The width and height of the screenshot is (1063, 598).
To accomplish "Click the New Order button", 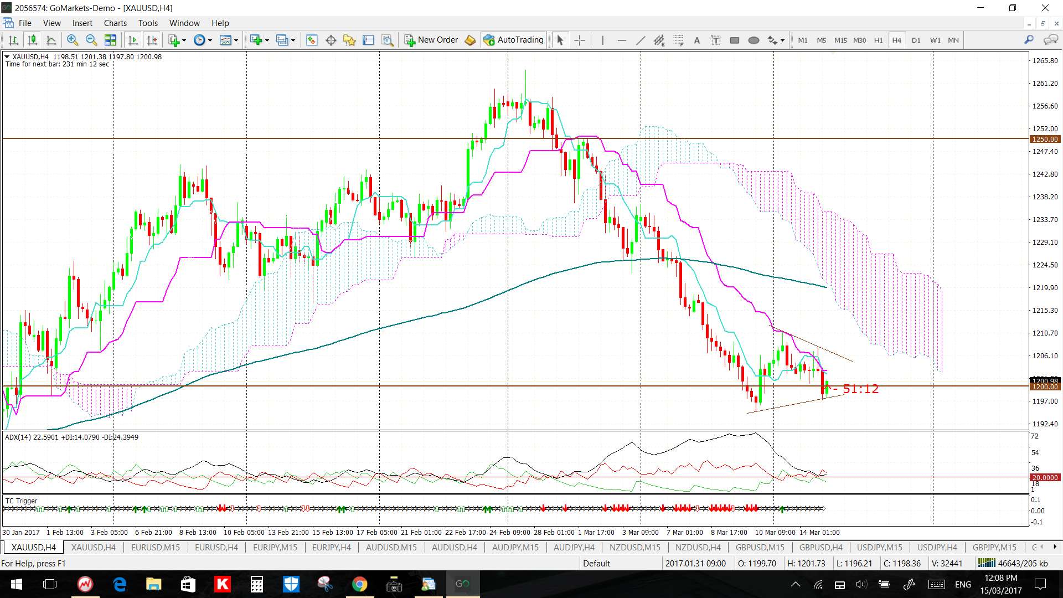I will tap(431, 40).
